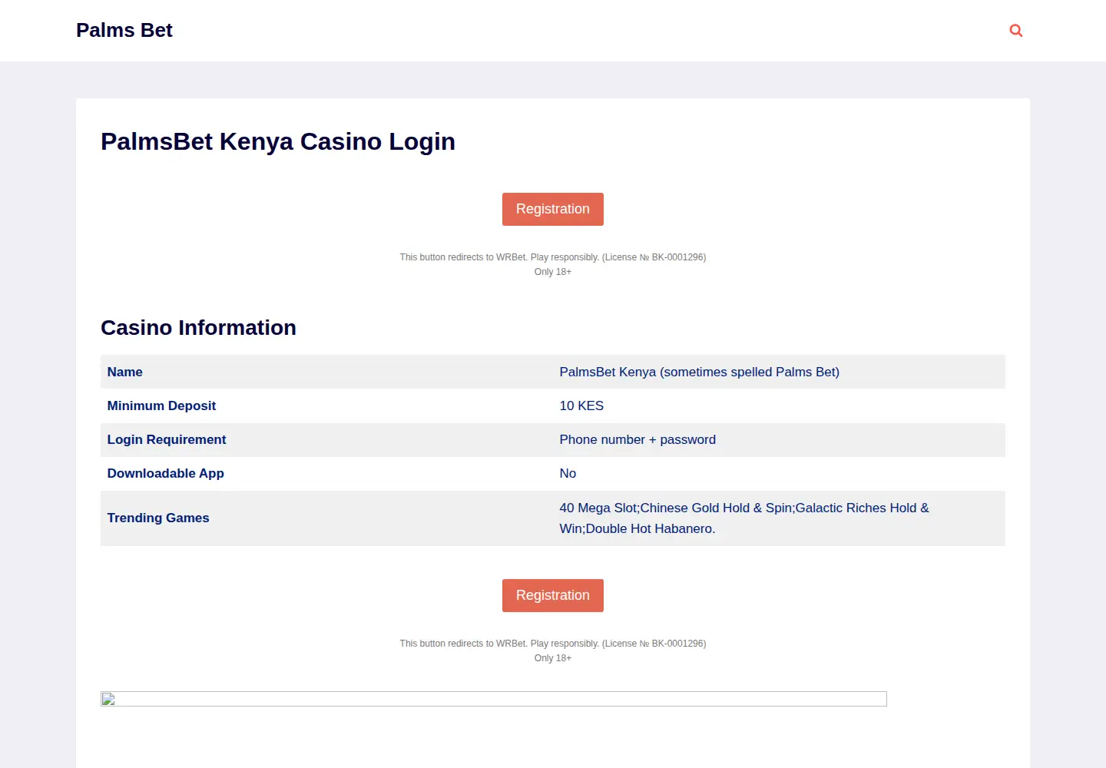The width and height of the screenshot is (1106, 768).
Task: Click the '10 KES' value cell
Action: click(x=581, y=406)
